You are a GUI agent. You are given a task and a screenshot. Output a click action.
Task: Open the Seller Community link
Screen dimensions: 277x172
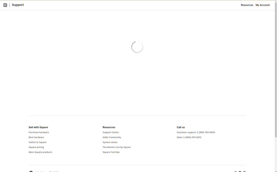click(x=112, y=137)
